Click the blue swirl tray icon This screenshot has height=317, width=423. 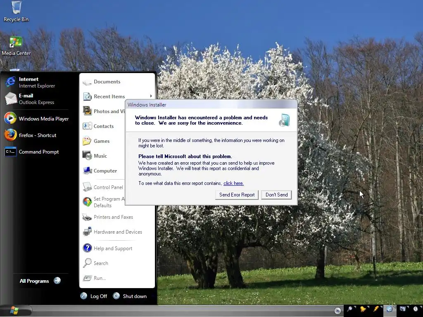tap(389, 309)
